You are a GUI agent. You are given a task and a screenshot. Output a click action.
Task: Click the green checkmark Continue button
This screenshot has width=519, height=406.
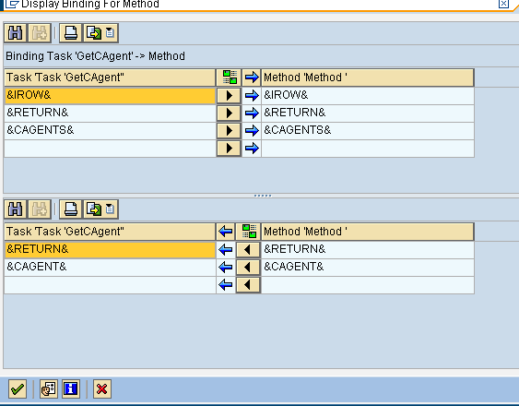[x=18, y=388]
